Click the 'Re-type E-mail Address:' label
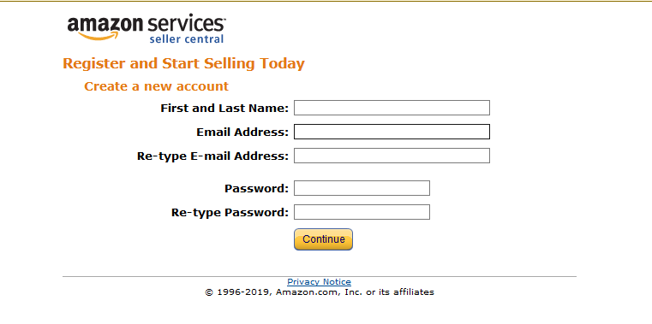This screenshot has width=652, height=324. pyautogui.click(x=212, y=156)
